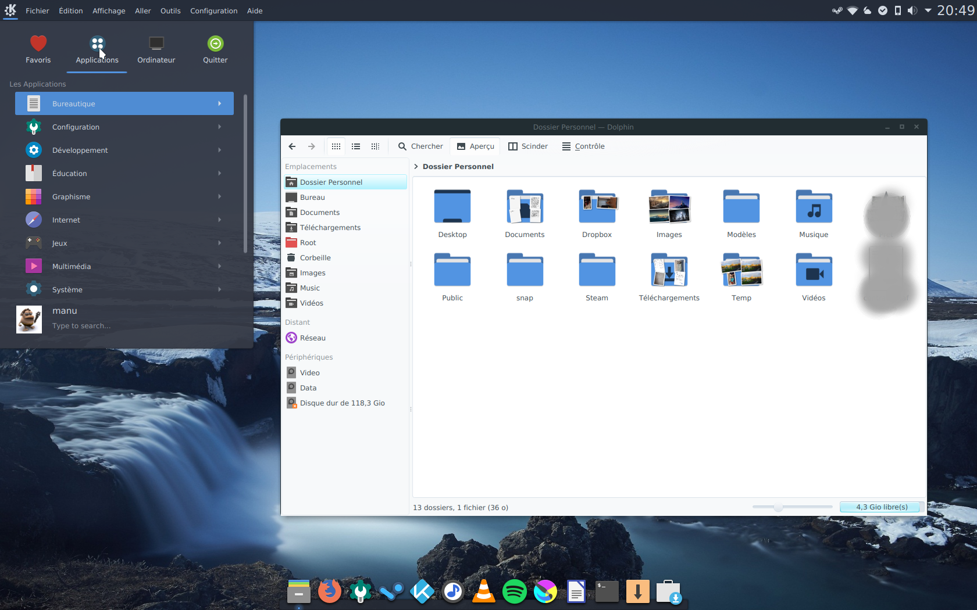Viewport: 977px width, 610px height.
Task: Open Steam from the dock
Action: [391, 591]
